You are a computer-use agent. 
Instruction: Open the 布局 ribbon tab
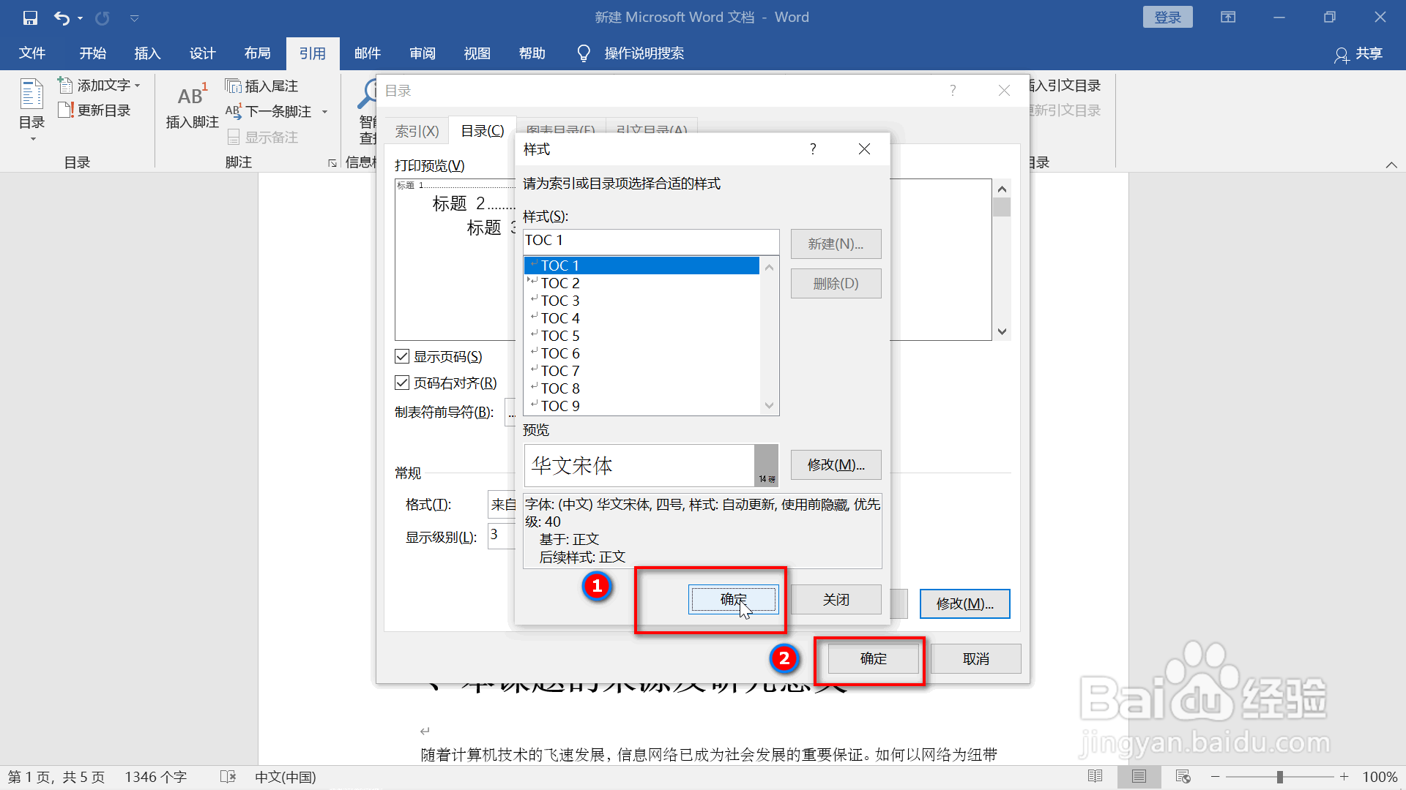click(257, 53)
